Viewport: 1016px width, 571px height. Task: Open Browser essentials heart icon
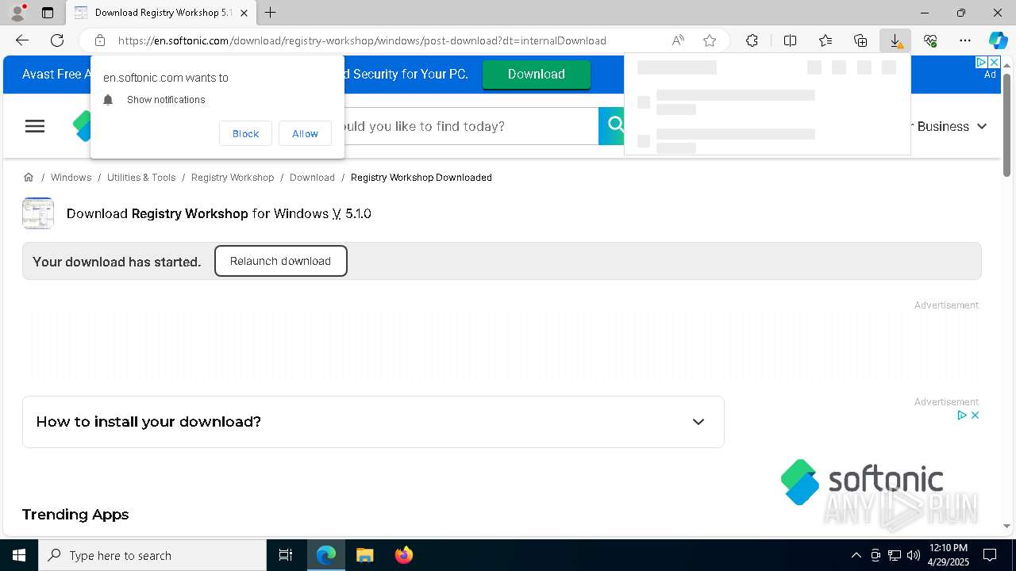930,40
